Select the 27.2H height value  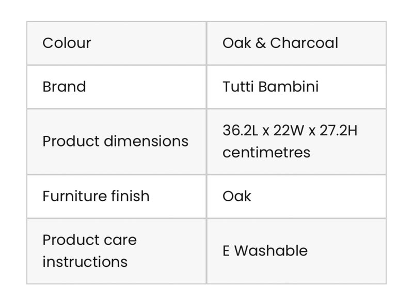[x=337, y=130]
